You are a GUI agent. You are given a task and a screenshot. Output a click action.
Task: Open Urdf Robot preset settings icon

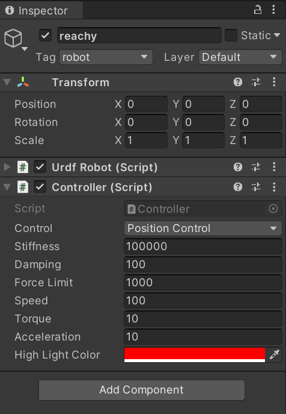256,167
